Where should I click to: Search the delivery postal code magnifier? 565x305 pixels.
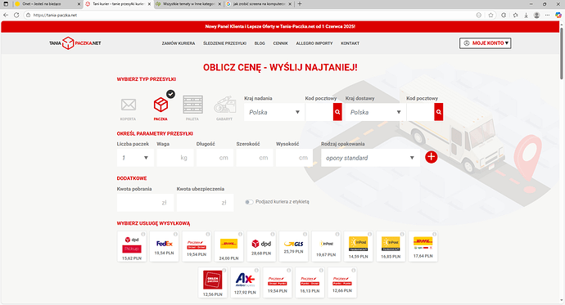click(x=439, y=112)
